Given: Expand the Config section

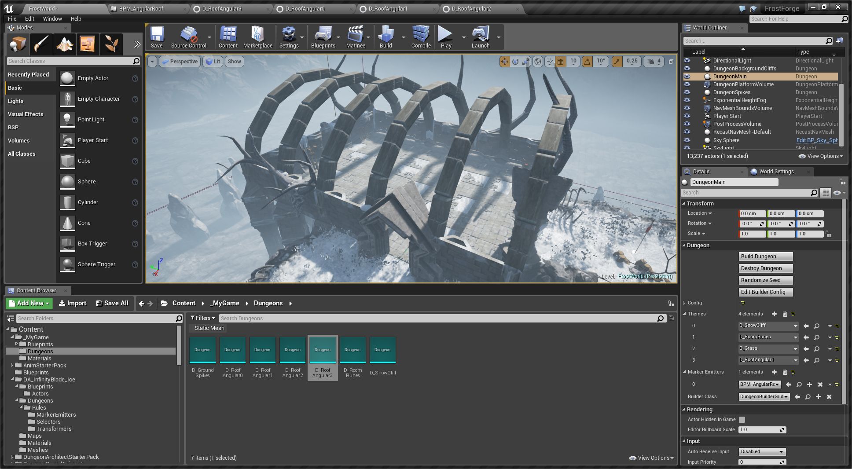Looking at the screenshot, I should click(x=684, y=303).
